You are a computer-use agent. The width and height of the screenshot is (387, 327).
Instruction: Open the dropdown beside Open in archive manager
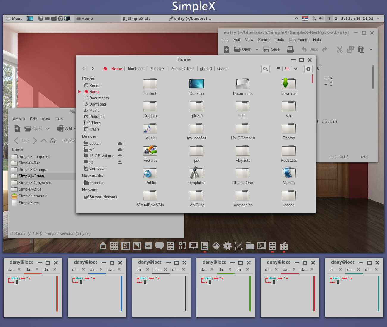tap(47, 129)
